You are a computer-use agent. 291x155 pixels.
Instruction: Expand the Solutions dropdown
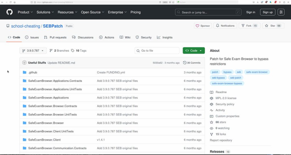45,12
